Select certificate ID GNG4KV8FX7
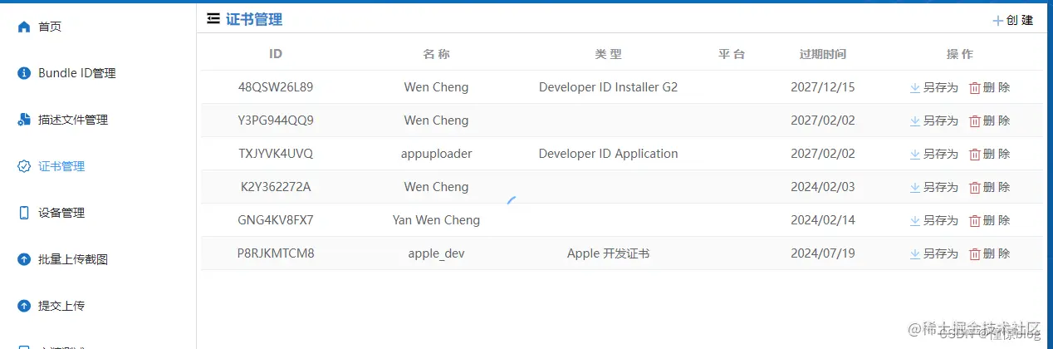 point(276,220)
